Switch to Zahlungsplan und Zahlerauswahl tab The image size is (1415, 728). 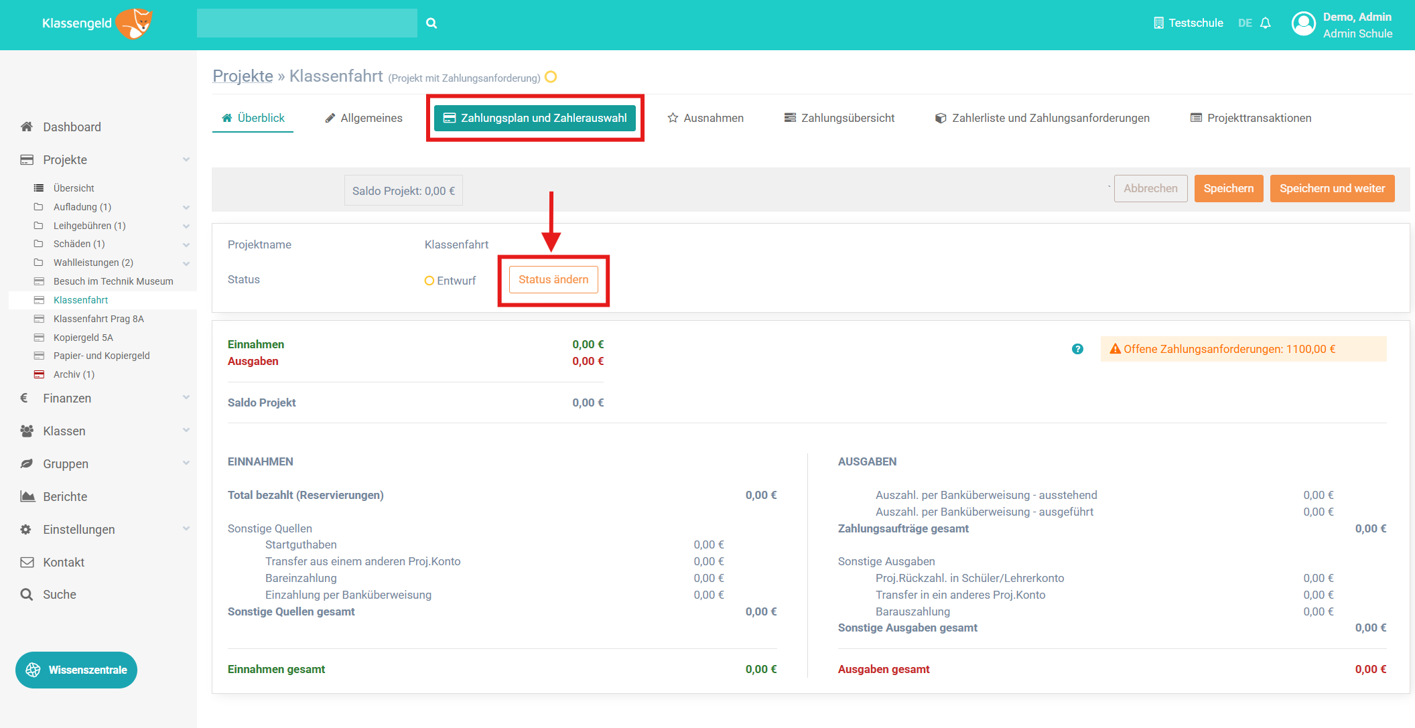tap(535, 119)
